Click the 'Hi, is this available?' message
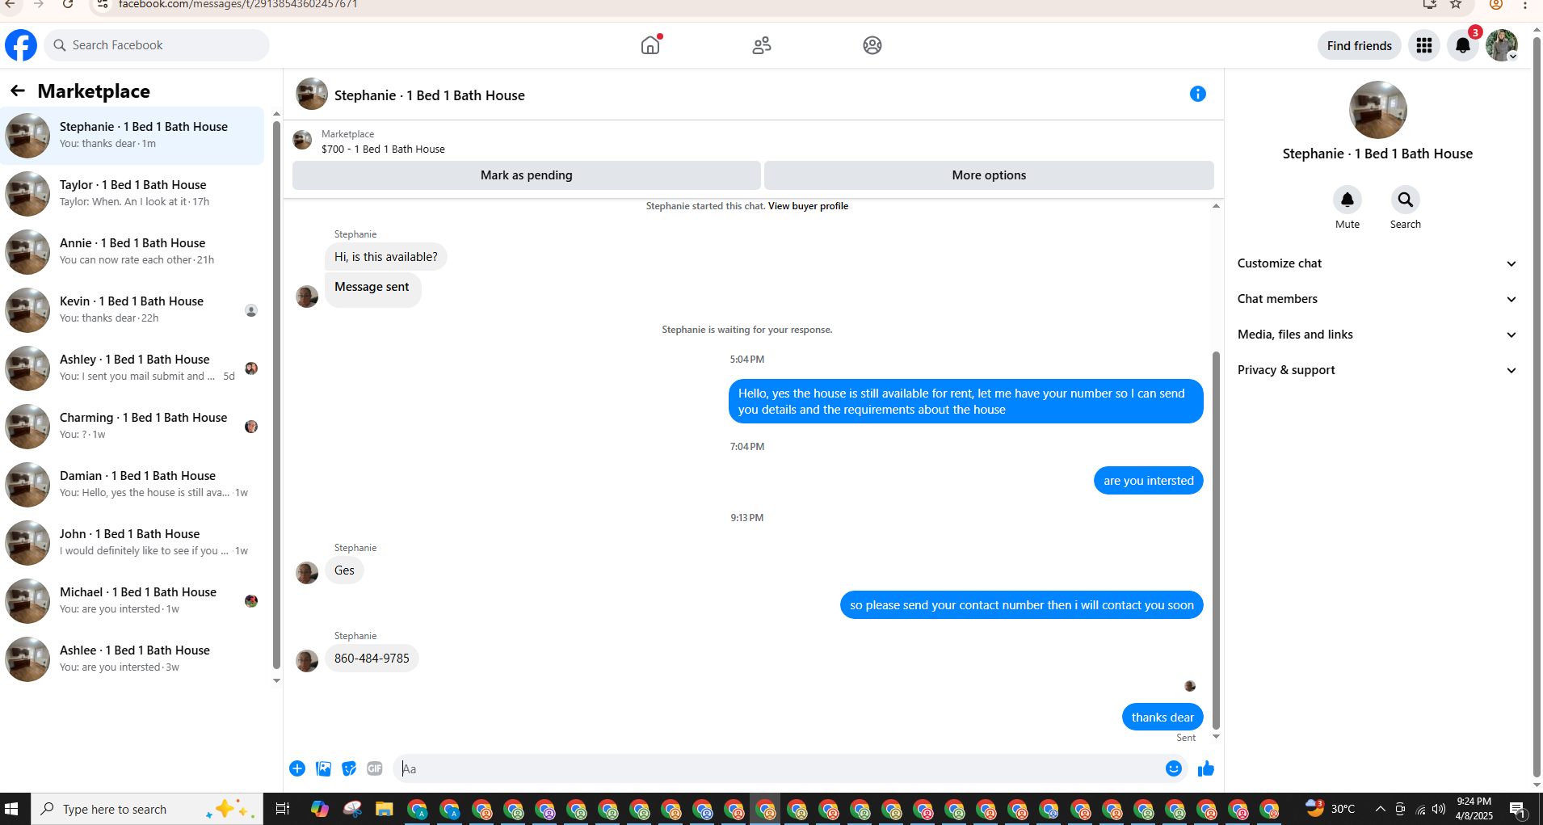This screenshot has width=1543, height=825. click(386, 257)
